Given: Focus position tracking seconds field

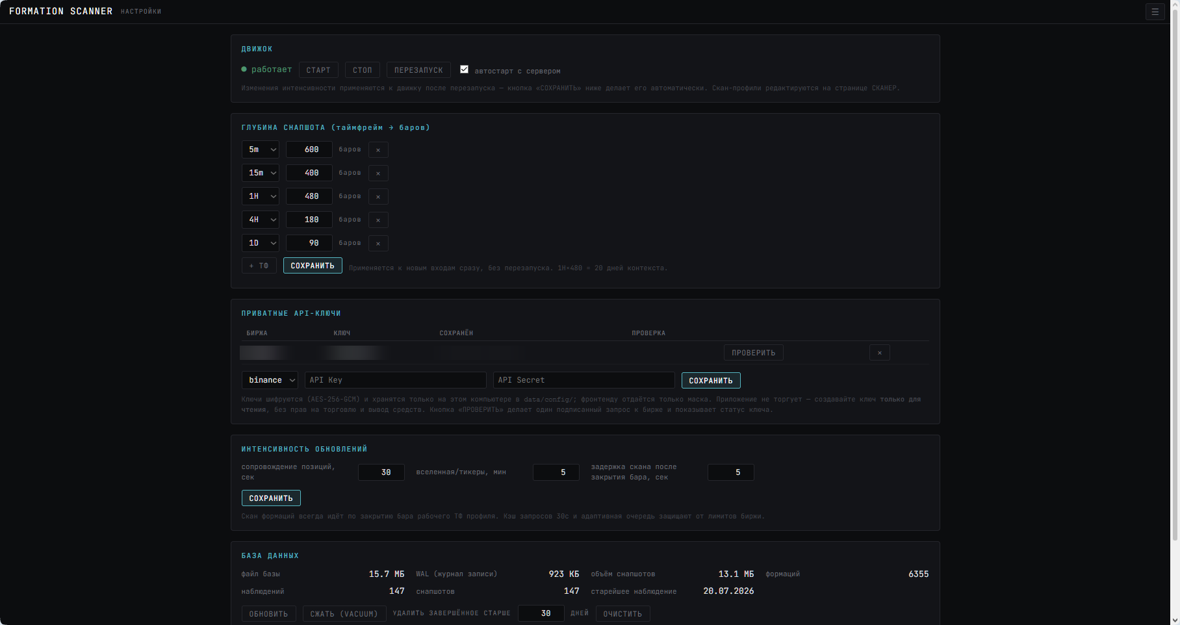Looking at the screenshot, I should click(381, 472).
